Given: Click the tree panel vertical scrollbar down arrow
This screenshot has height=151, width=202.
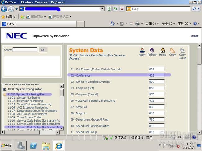Looking at the screenshot, I should 62,128.
